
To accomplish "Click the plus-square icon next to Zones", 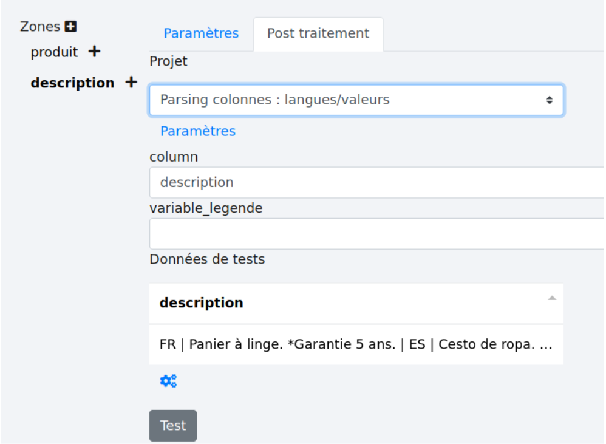I will coord(72,27).
